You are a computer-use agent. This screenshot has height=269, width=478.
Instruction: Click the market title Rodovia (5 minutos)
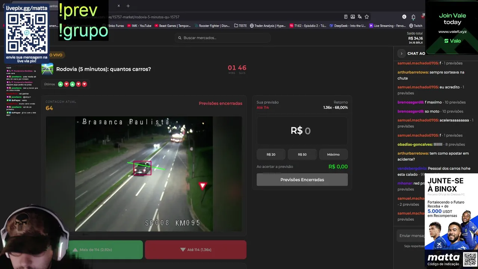click(103, 69)
